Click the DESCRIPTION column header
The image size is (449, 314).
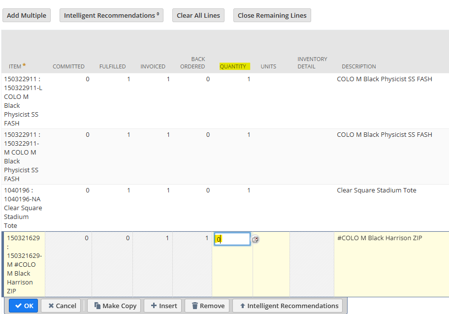(359, 66)
